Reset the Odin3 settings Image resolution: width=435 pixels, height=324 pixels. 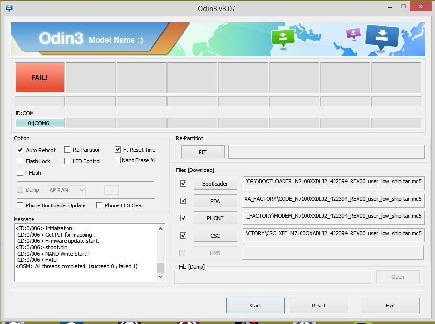pos(319,306)
